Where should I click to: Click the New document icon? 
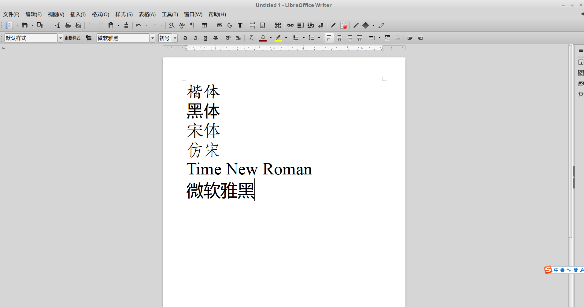tap(9, 25)
